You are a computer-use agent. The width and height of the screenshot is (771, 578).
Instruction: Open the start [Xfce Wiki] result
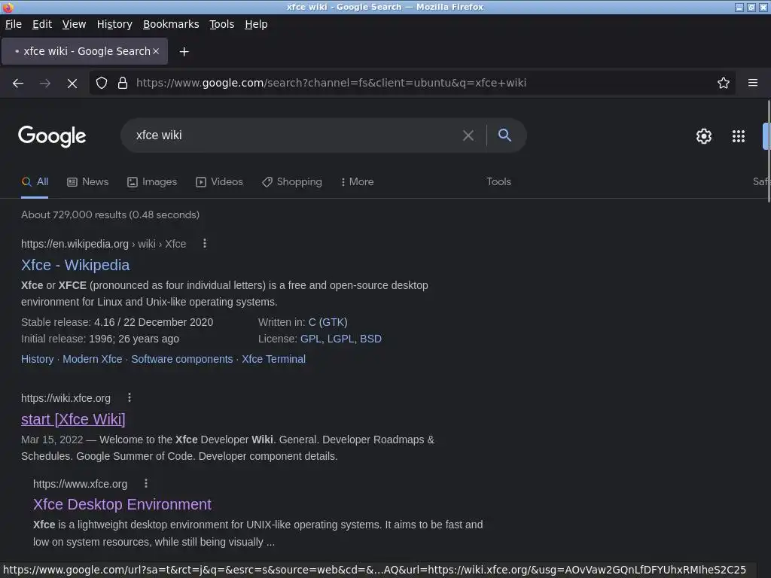pyautogui.click(x=73, y=419)
